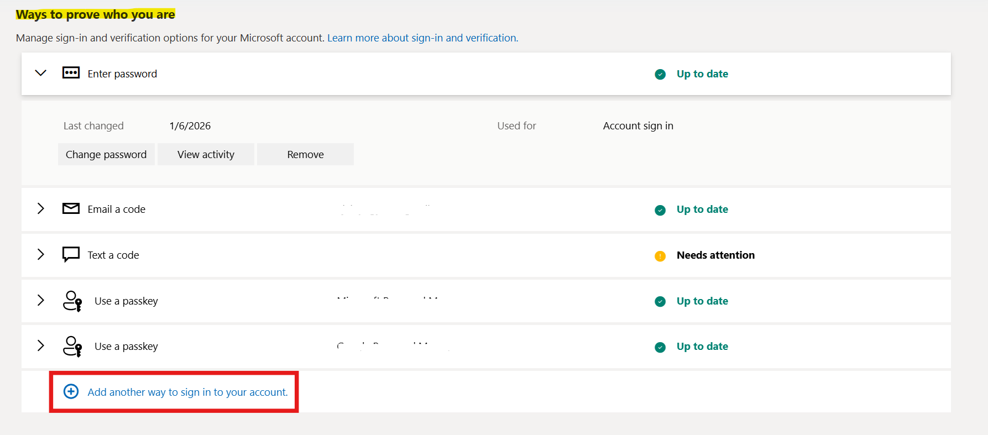Click the envelope icon for Email a code

click(71, 208)
